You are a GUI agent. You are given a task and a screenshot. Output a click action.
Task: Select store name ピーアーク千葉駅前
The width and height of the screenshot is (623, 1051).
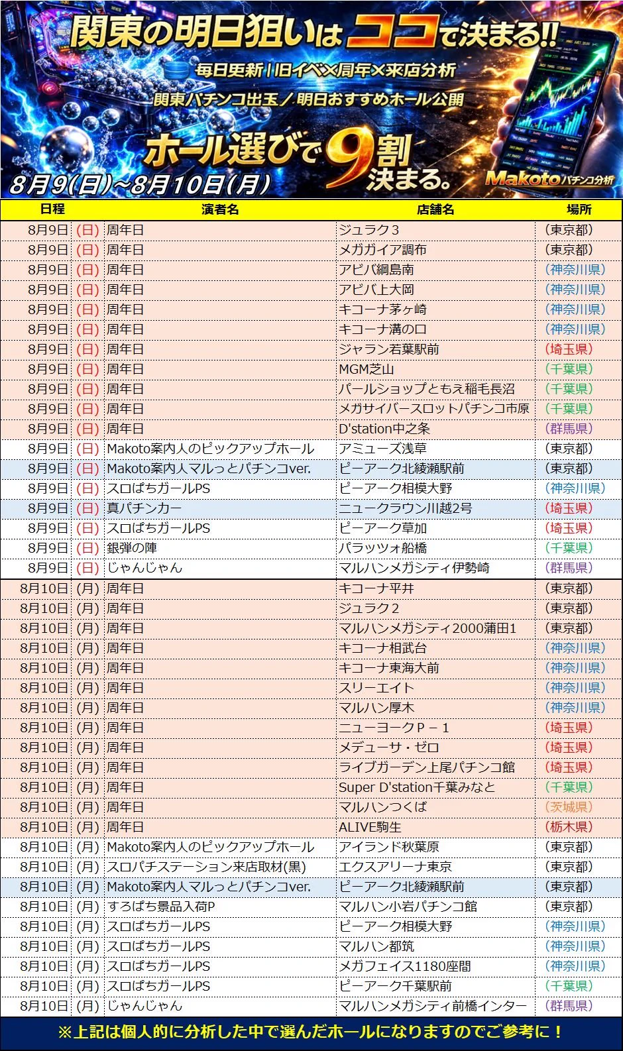395,986
